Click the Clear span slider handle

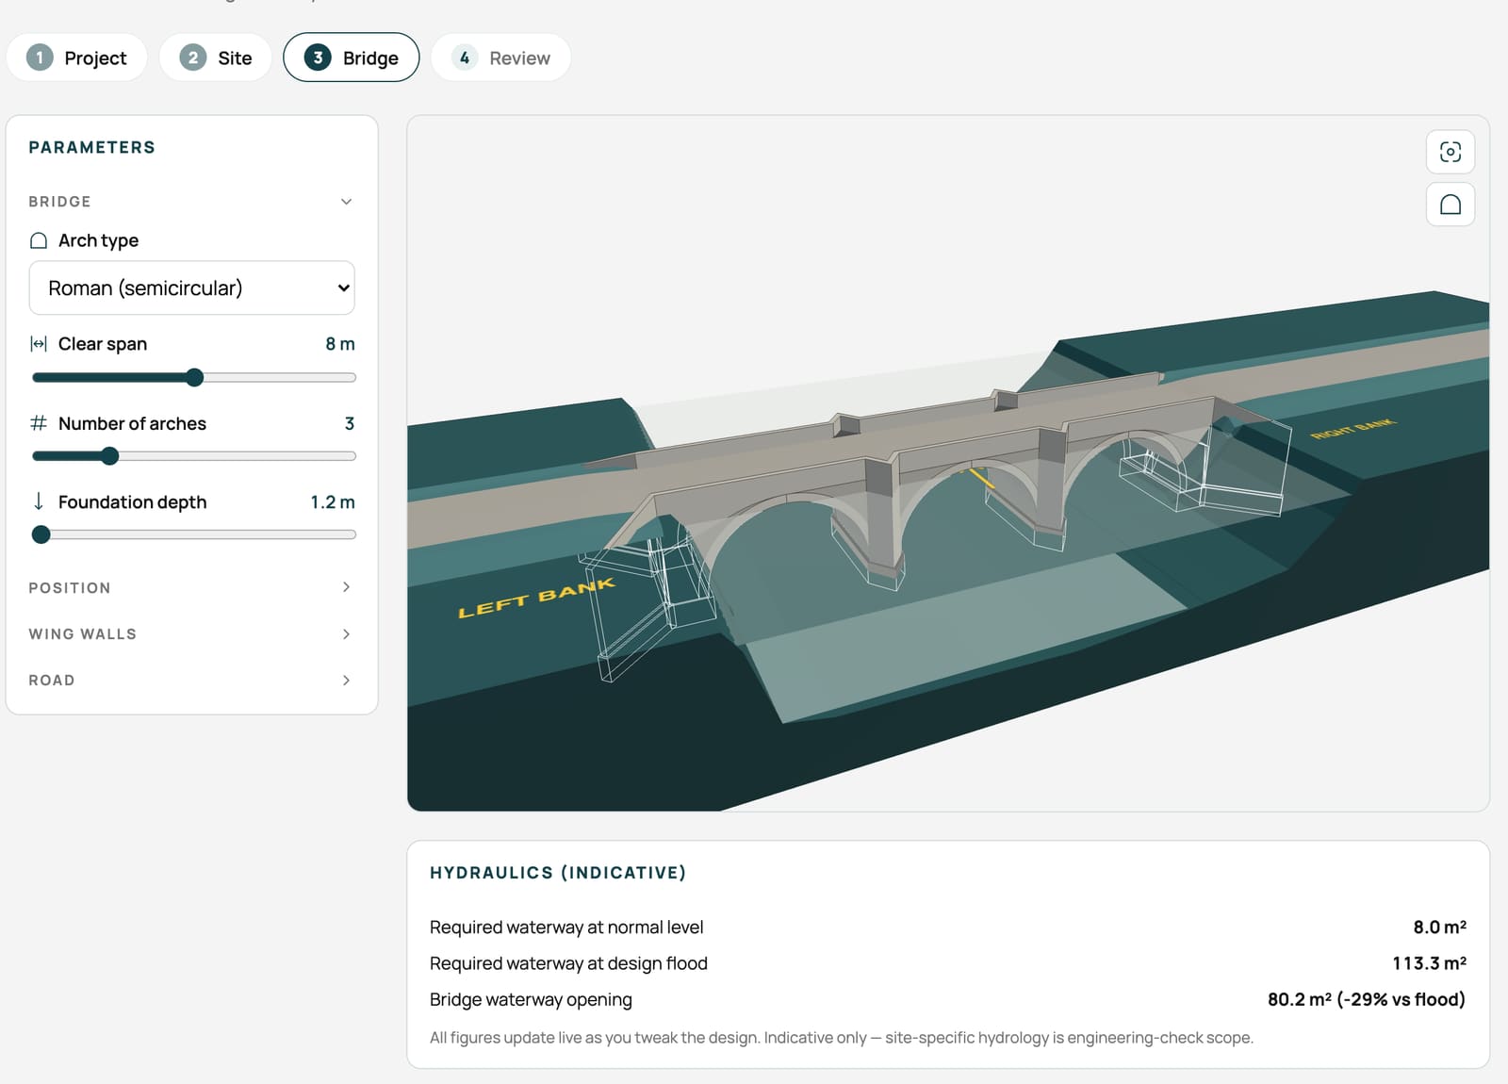(194, 378)
